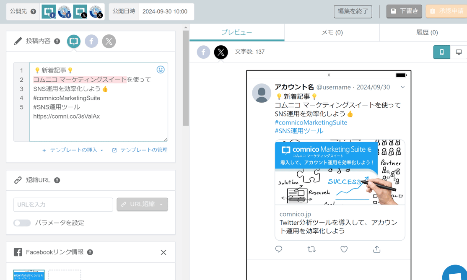Open テンプレートの管理 link
The width and height of the screenshot is (467, 280).
point(143,150)
